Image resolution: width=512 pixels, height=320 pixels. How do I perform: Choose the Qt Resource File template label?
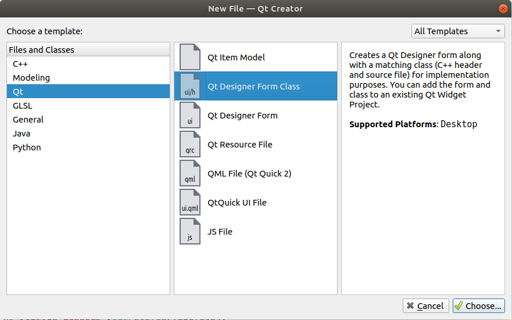[240, 145]
